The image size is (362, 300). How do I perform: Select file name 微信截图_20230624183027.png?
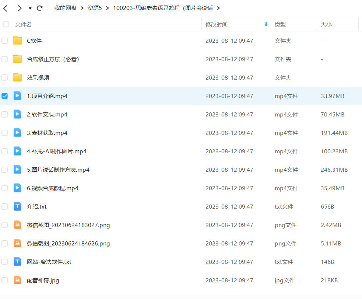(68, 225)
